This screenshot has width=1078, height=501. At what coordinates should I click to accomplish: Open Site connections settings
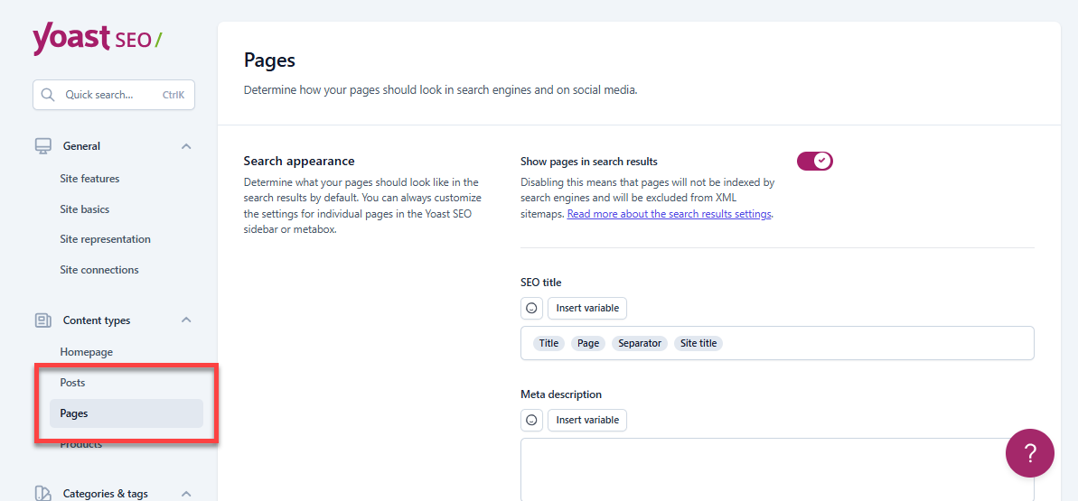(99, 269)
